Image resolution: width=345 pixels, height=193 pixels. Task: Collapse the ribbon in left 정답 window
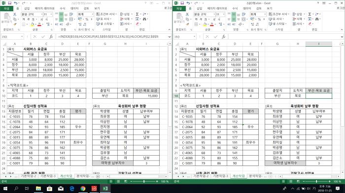[169, 29]
